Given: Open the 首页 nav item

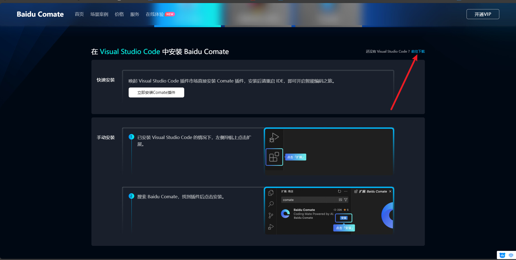Looking at the screenshot, I should pos(79,14).
